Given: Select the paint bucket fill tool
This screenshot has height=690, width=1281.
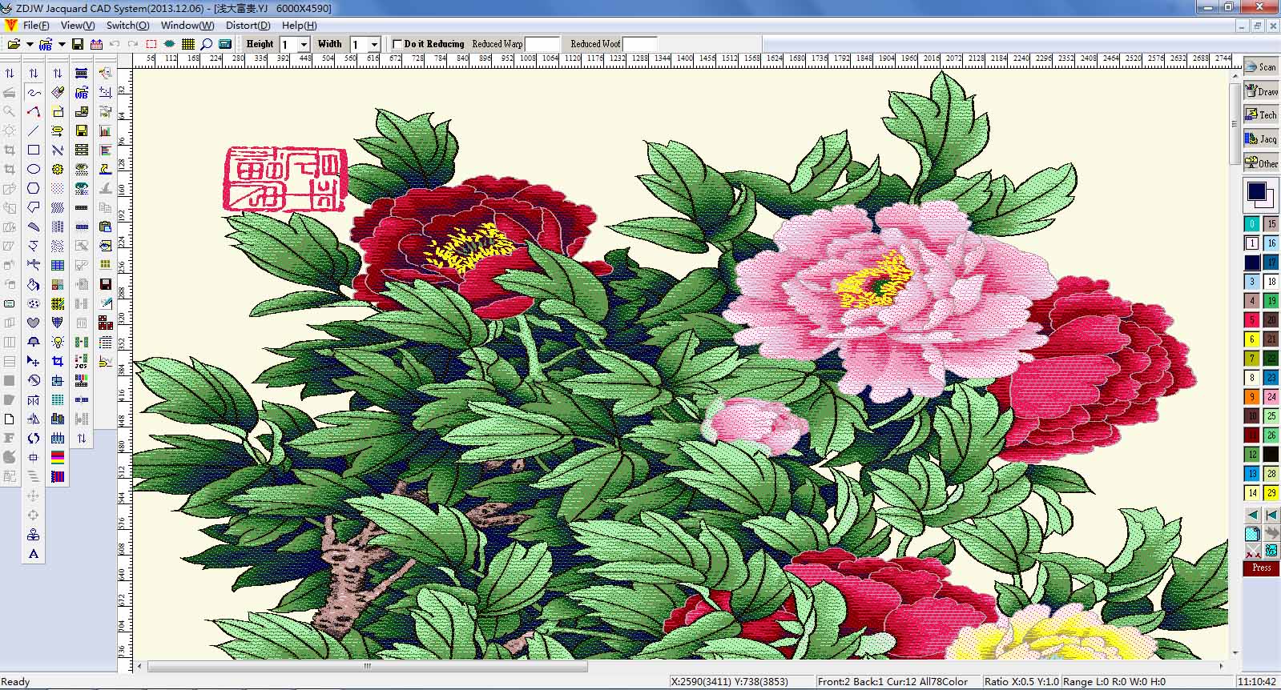Looking at the screenshot, I should click(34, 285).
